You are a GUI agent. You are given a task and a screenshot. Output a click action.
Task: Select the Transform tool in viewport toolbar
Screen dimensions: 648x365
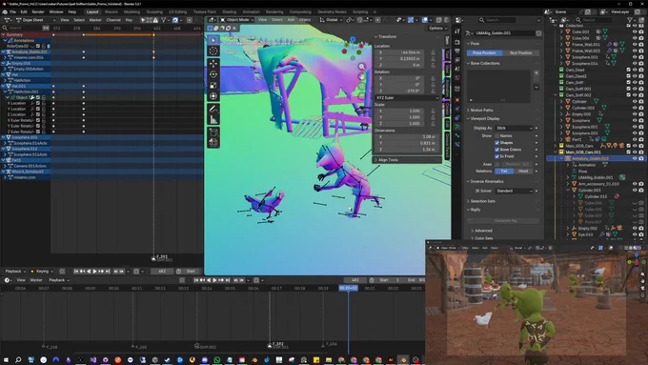tap(213, 96)
